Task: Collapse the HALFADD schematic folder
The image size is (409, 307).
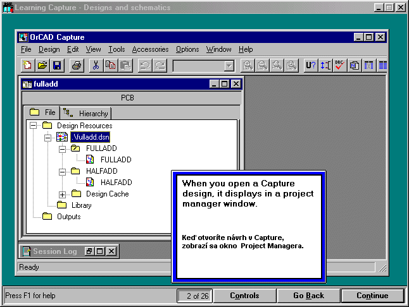Action: coord(62,171)
